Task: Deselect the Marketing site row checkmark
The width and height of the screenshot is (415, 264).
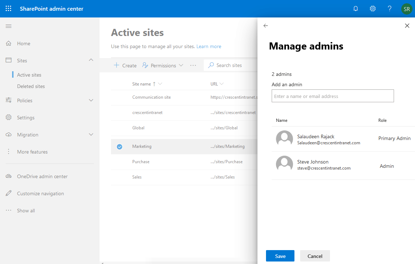Action: [119, 146]
